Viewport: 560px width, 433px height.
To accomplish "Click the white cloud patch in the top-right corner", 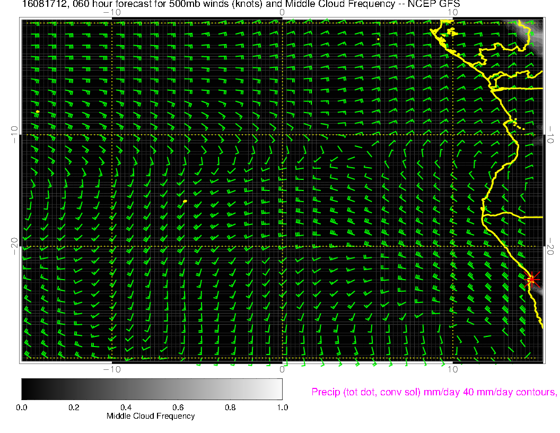I will click(x=532, y=31).
